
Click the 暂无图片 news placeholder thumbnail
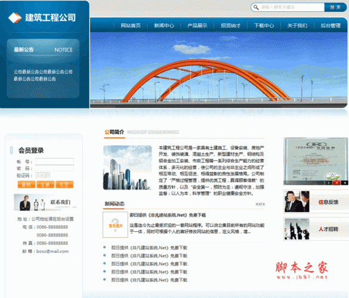tap(115, 225)
